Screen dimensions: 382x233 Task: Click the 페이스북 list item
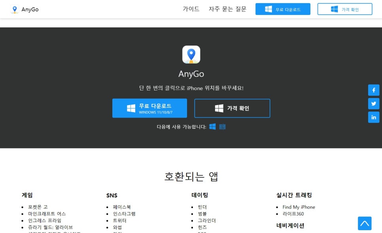122,207
